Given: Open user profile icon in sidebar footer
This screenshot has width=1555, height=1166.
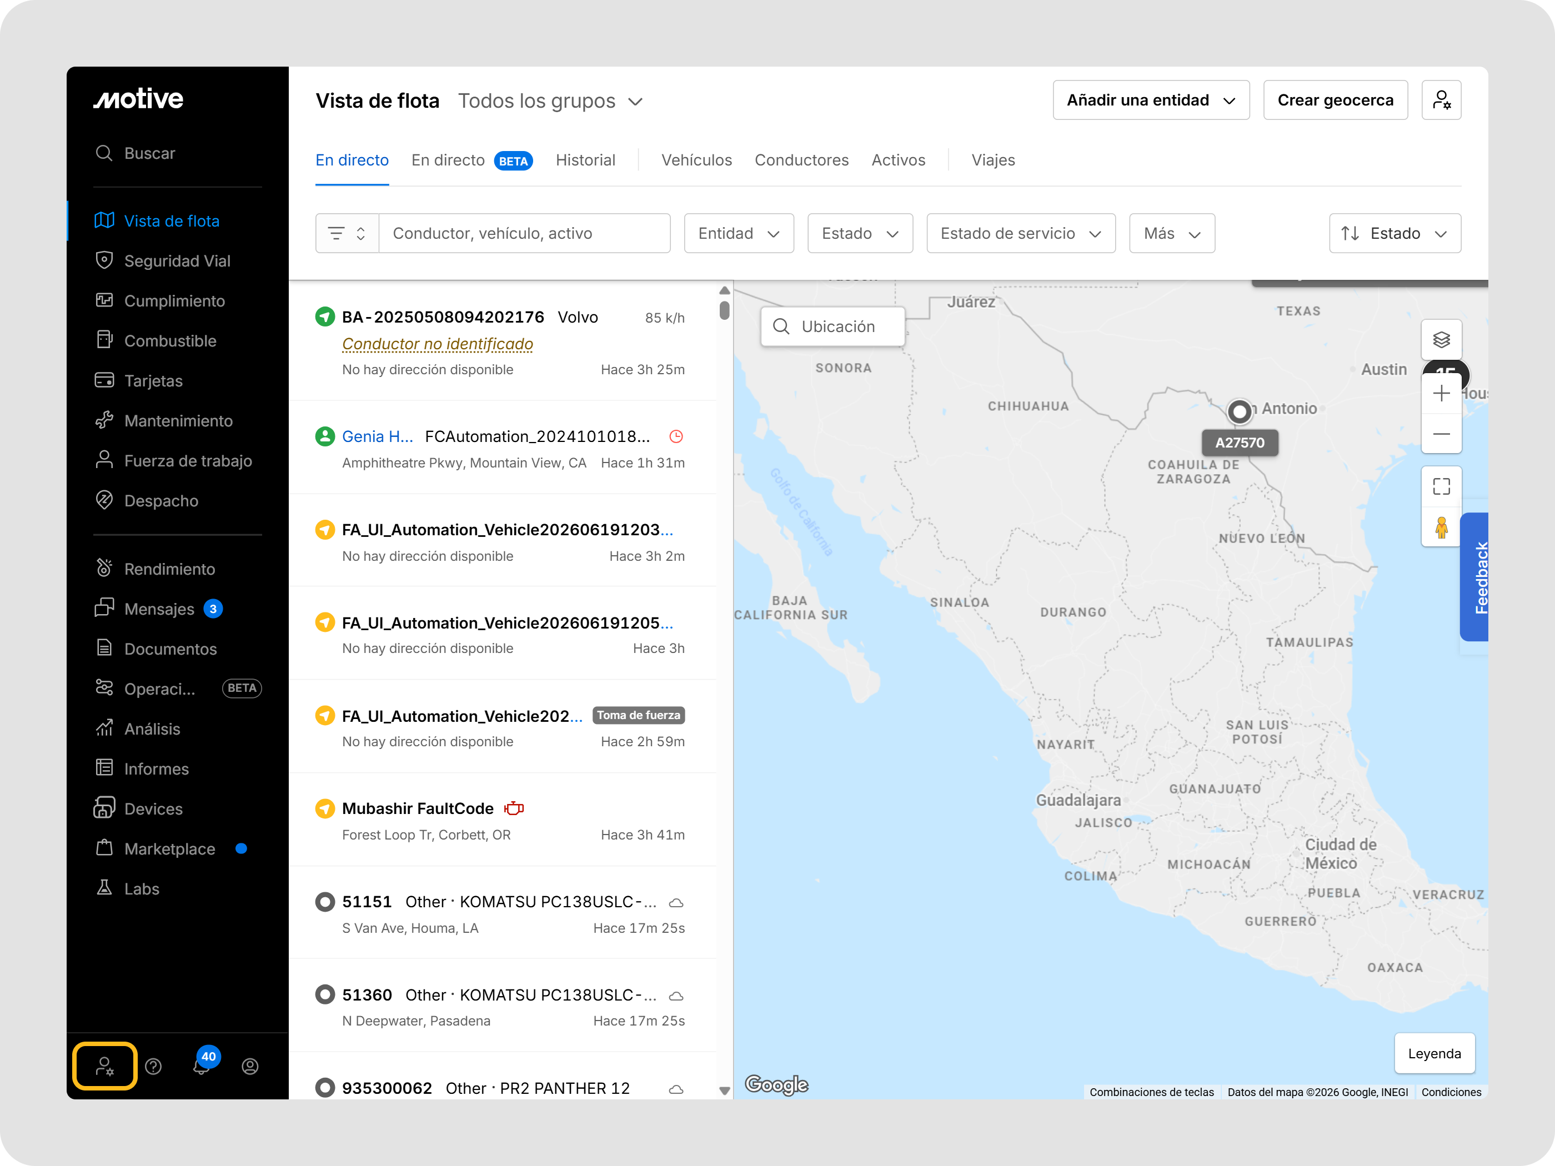Looking at the screenshot, I should 250,1066.
